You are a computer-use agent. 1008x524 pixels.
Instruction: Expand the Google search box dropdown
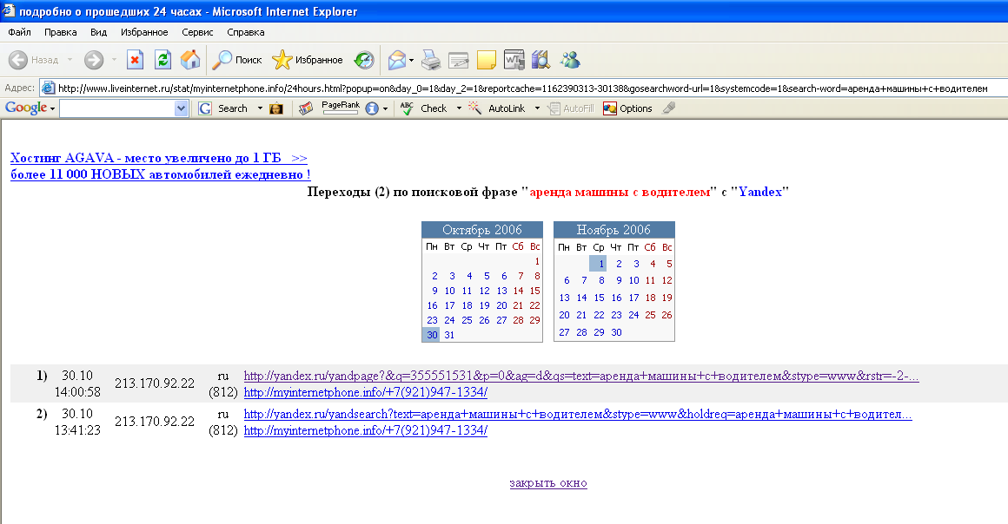pyautogui.click(x=181, y=108)
